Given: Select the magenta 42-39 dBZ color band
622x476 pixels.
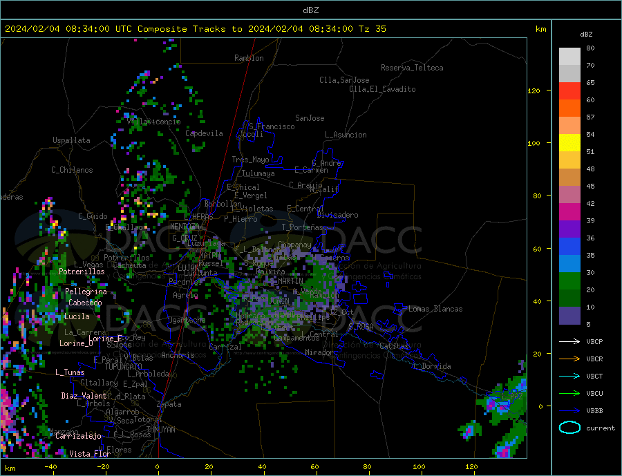Looking at the screenshot, I should [x=569, y=212].
